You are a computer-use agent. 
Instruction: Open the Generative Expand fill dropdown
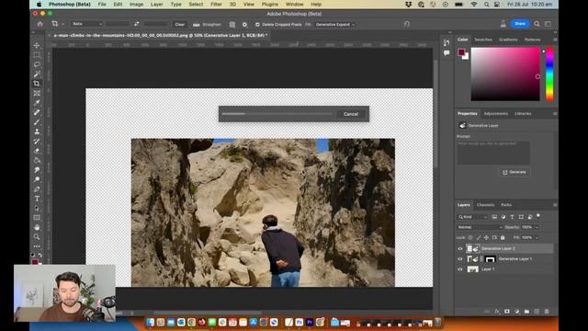click(x=334, y=25)
